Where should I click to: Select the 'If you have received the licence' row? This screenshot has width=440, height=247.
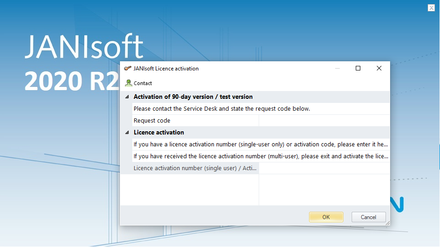[x=261, y=156]
